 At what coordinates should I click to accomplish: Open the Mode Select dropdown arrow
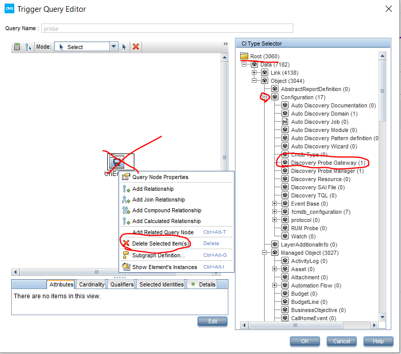pos(114,47)
